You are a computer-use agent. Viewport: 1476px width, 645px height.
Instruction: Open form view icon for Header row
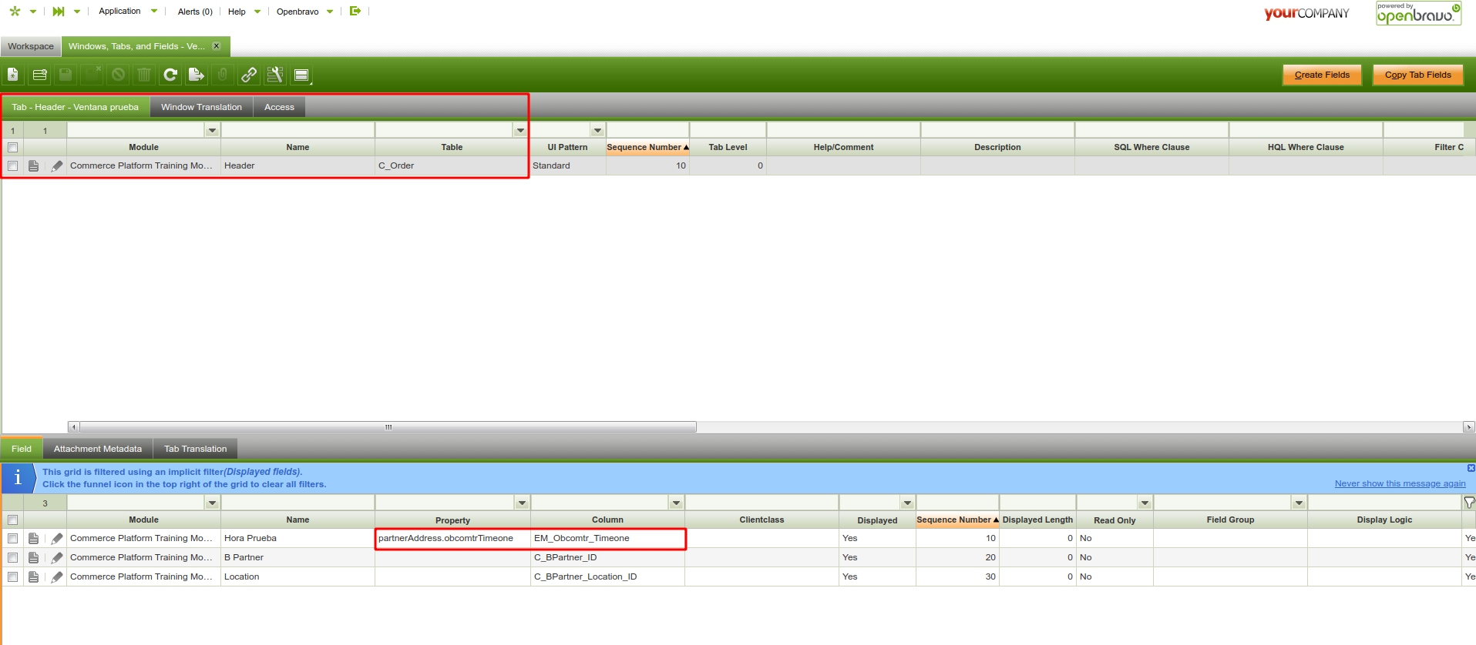coord(33,165)
